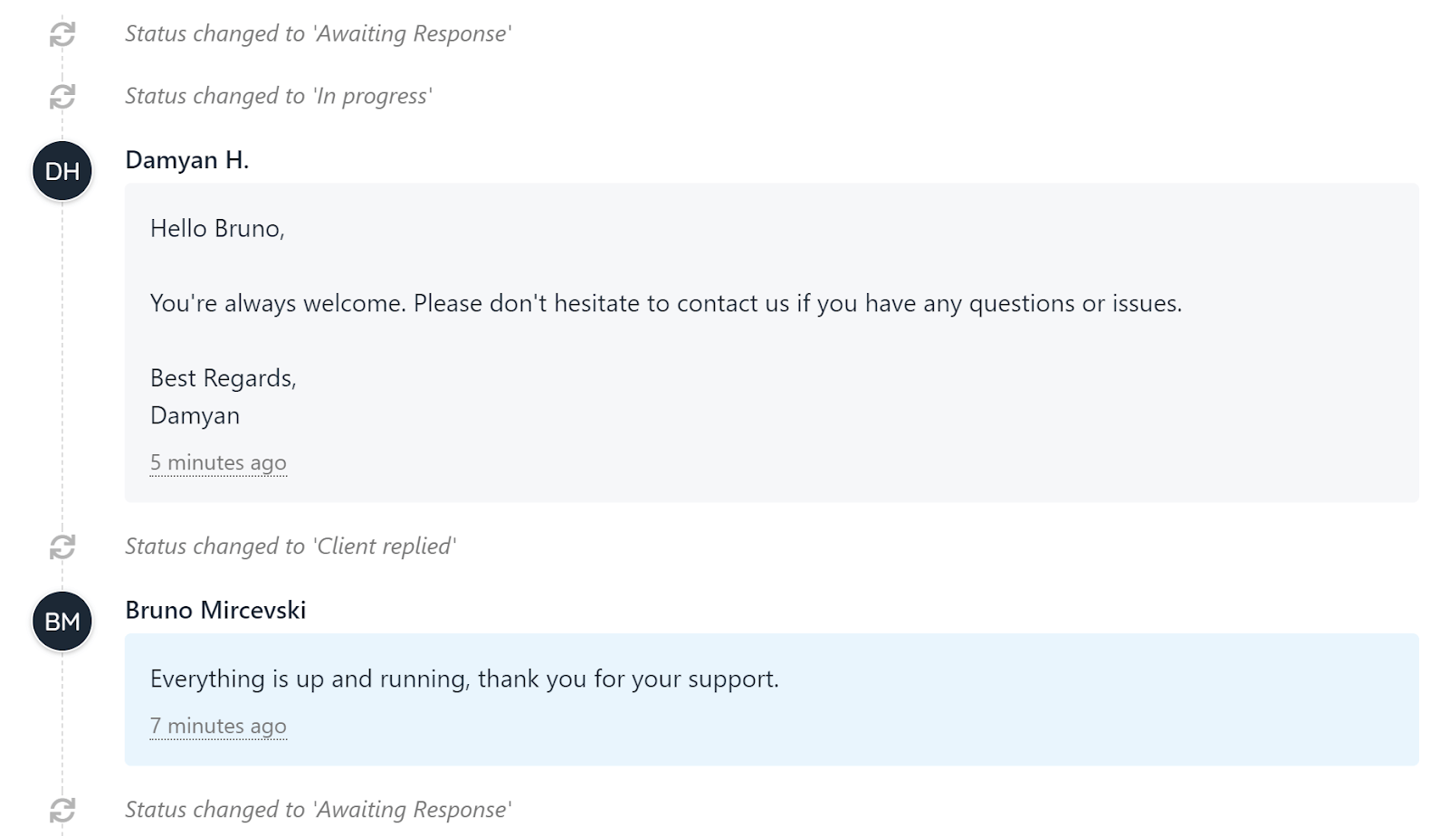
Task: Click the 'You're always welcome' sentence
Action: pos(666,303)
